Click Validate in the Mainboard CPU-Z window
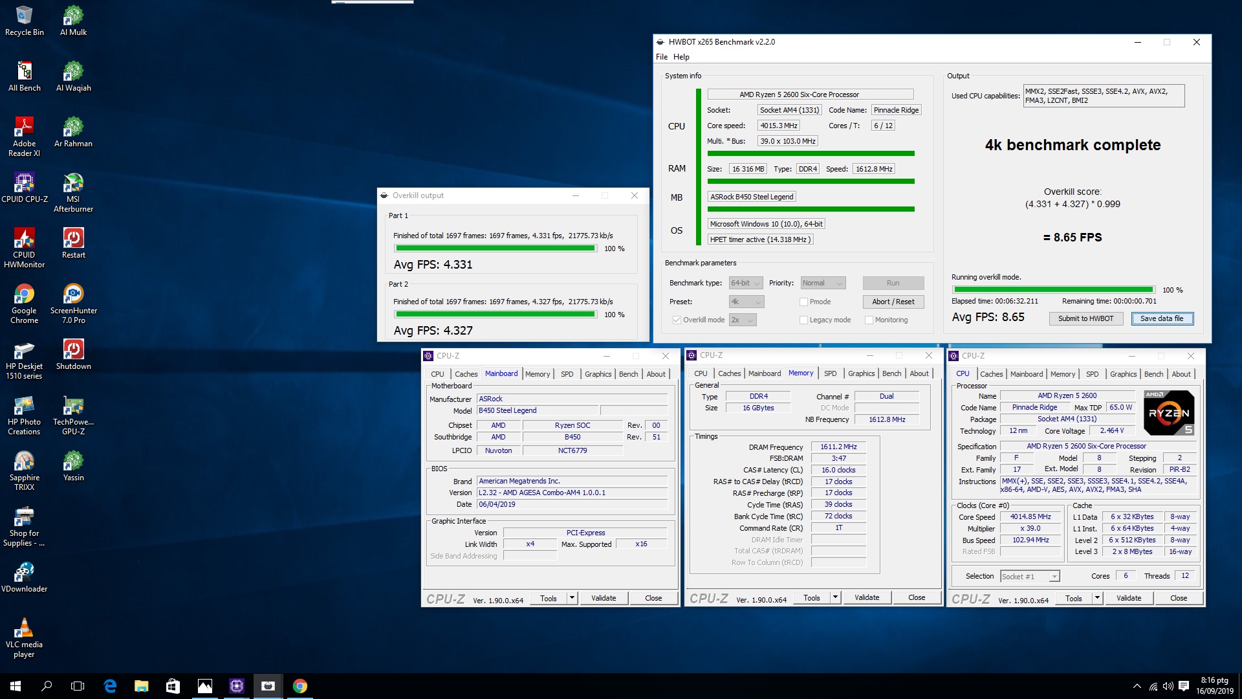The height and width of the screenshot is (699, 1242). click(604, 598)
